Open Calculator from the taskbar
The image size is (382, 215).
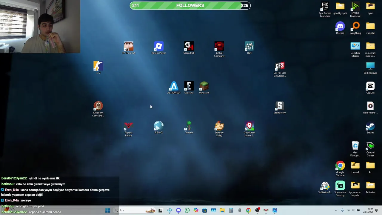pos(231,211)
